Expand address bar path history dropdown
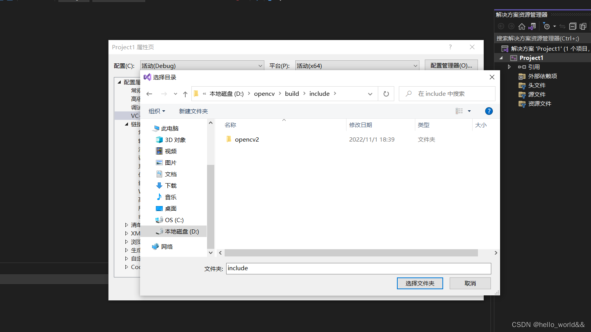The height and width of the screenshot is (332, 591). (x=370, y=94)
